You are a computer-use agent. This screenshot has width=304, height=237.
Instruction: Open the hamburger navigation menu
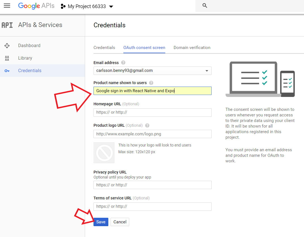[7, 6]
